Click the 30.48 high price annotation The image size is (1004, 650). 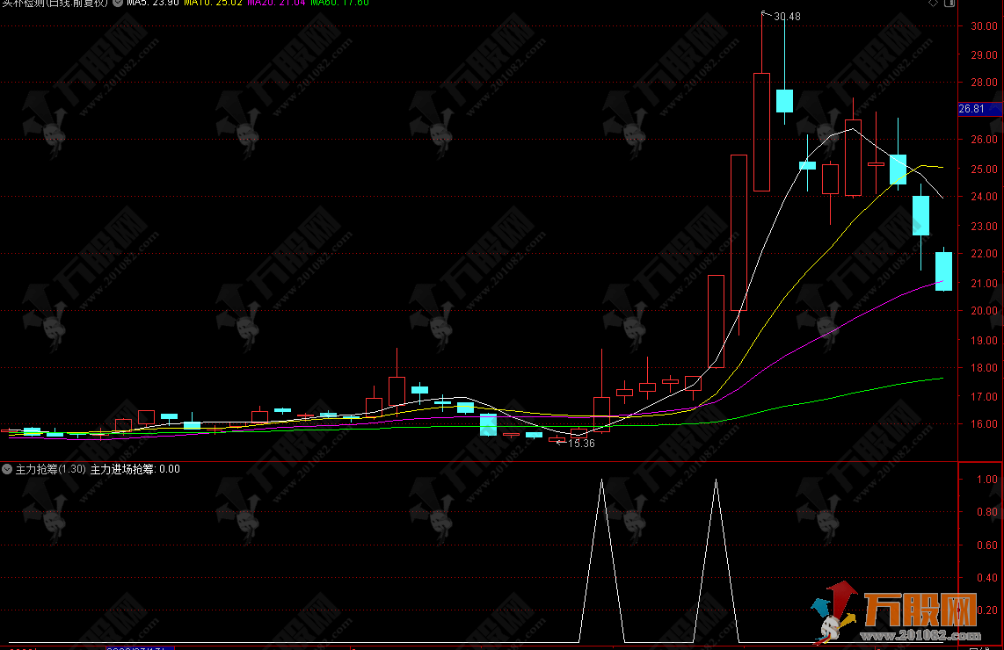tap(787, 17)
